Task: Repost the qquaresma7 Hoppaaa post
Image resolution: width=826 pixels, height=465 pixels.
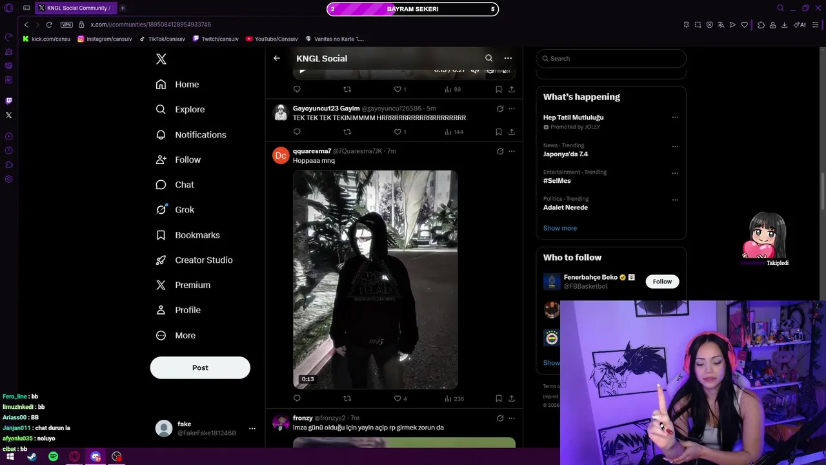Action: [x=347, y=398]
